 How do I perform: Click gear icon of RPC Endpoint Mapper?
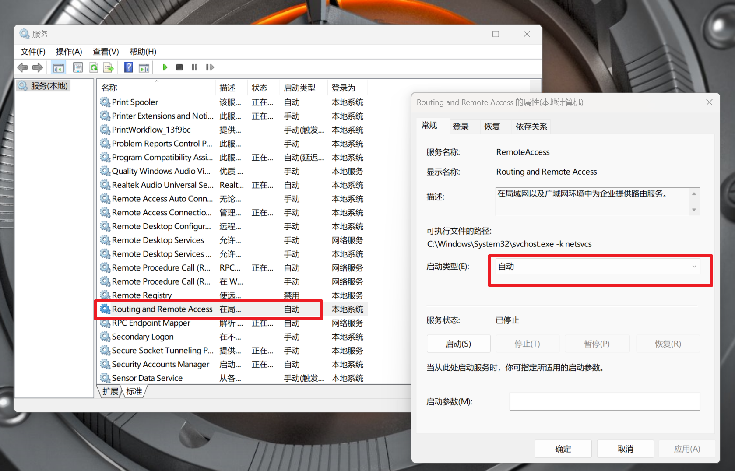pyautogui.click(x=105, y=323)
